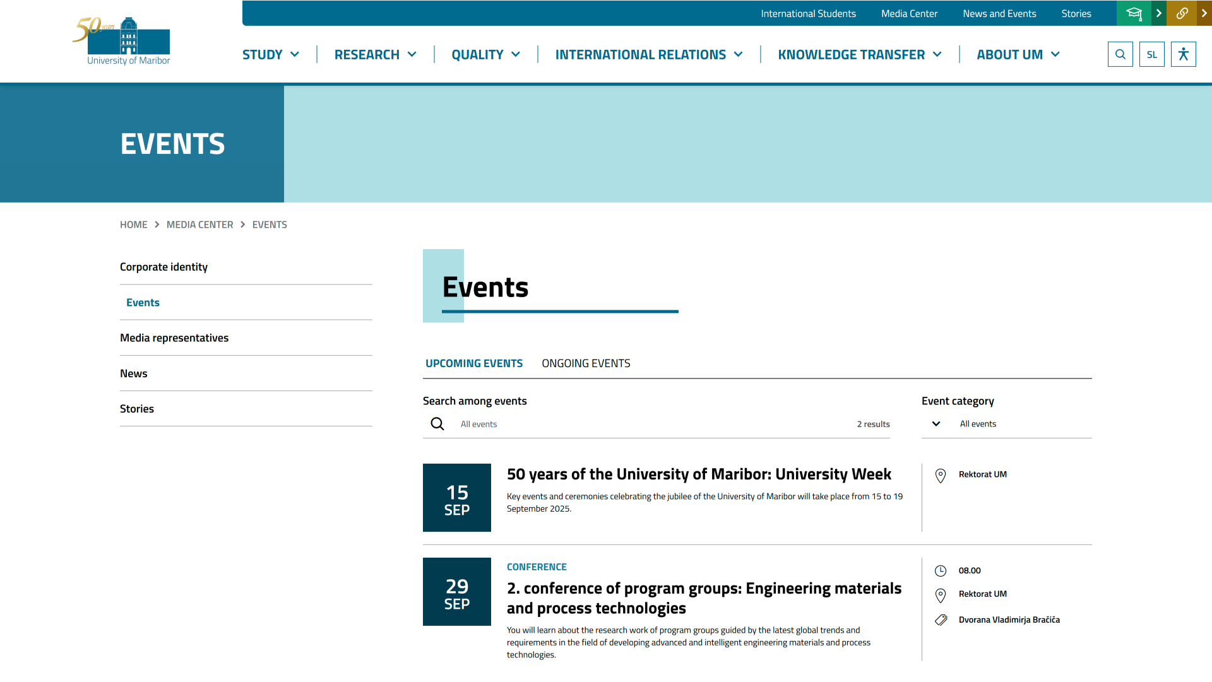
Task: Open the site search magnifier icon
Action: point(1120,54)
